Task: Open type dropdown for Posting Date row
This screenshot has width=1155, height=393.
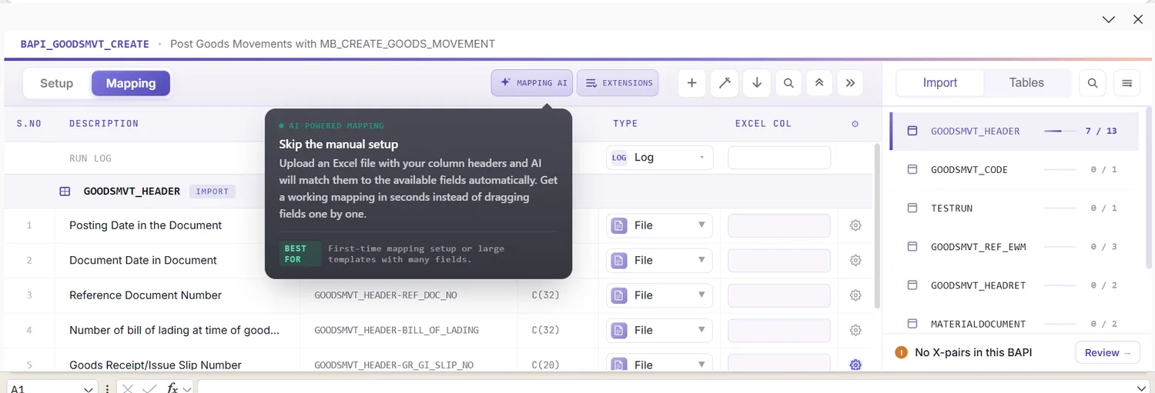Action: click(660, 225)
